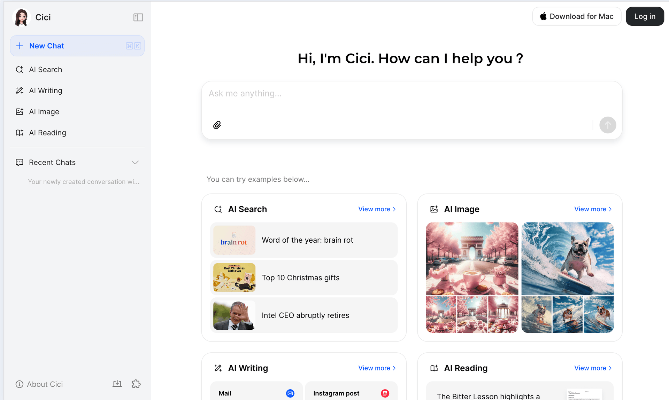The height and width of the screenshot is (400, 669).
Task: View more AI Writing examples
Action: [377, 368]
